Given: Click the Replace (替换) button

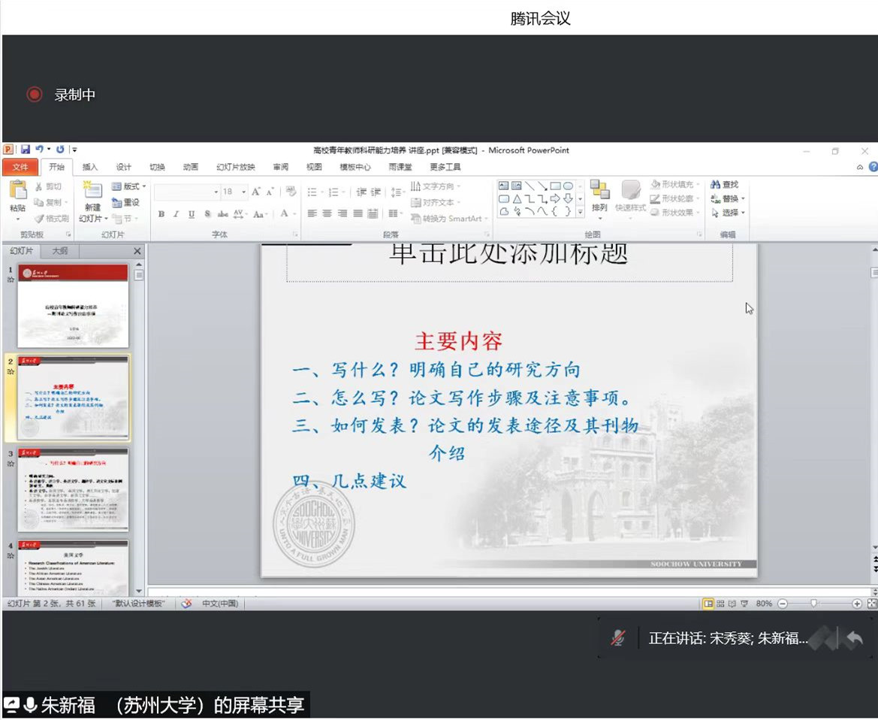Looking at the screenshot, I should [x=729, y=199].
